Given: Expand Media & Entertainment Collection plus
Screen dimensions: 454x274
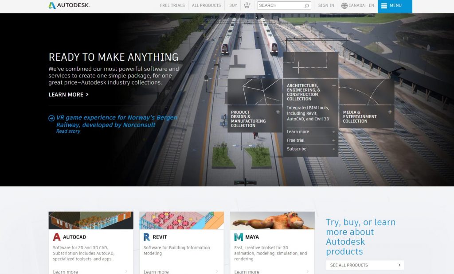Looking at the screenshot, I should (390, 112).
